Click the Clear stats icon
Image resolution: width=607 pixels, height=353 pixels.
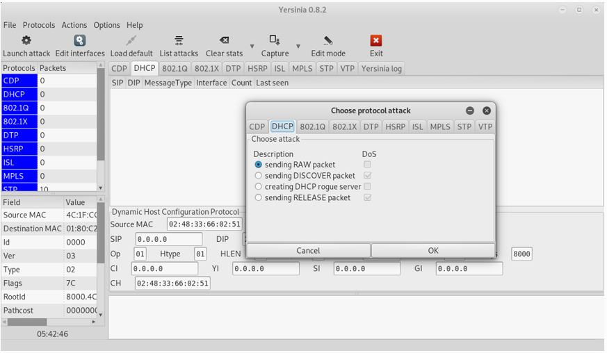224,40
